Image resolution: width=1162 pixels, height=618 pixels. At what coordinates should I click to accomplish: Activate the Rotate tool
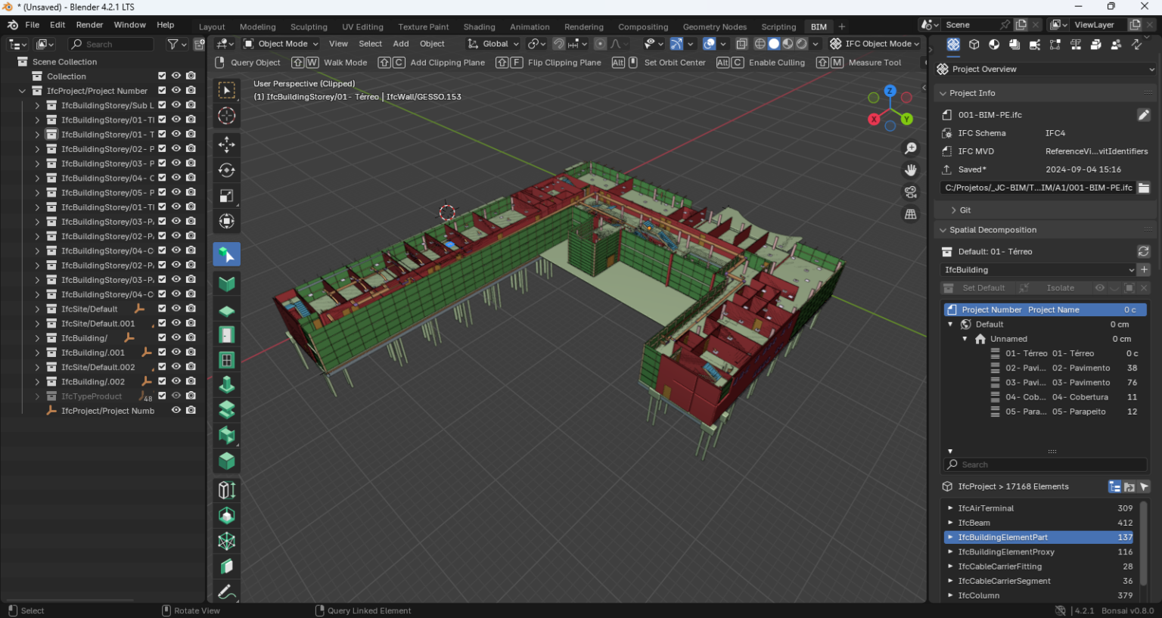(x=226, y=170)
